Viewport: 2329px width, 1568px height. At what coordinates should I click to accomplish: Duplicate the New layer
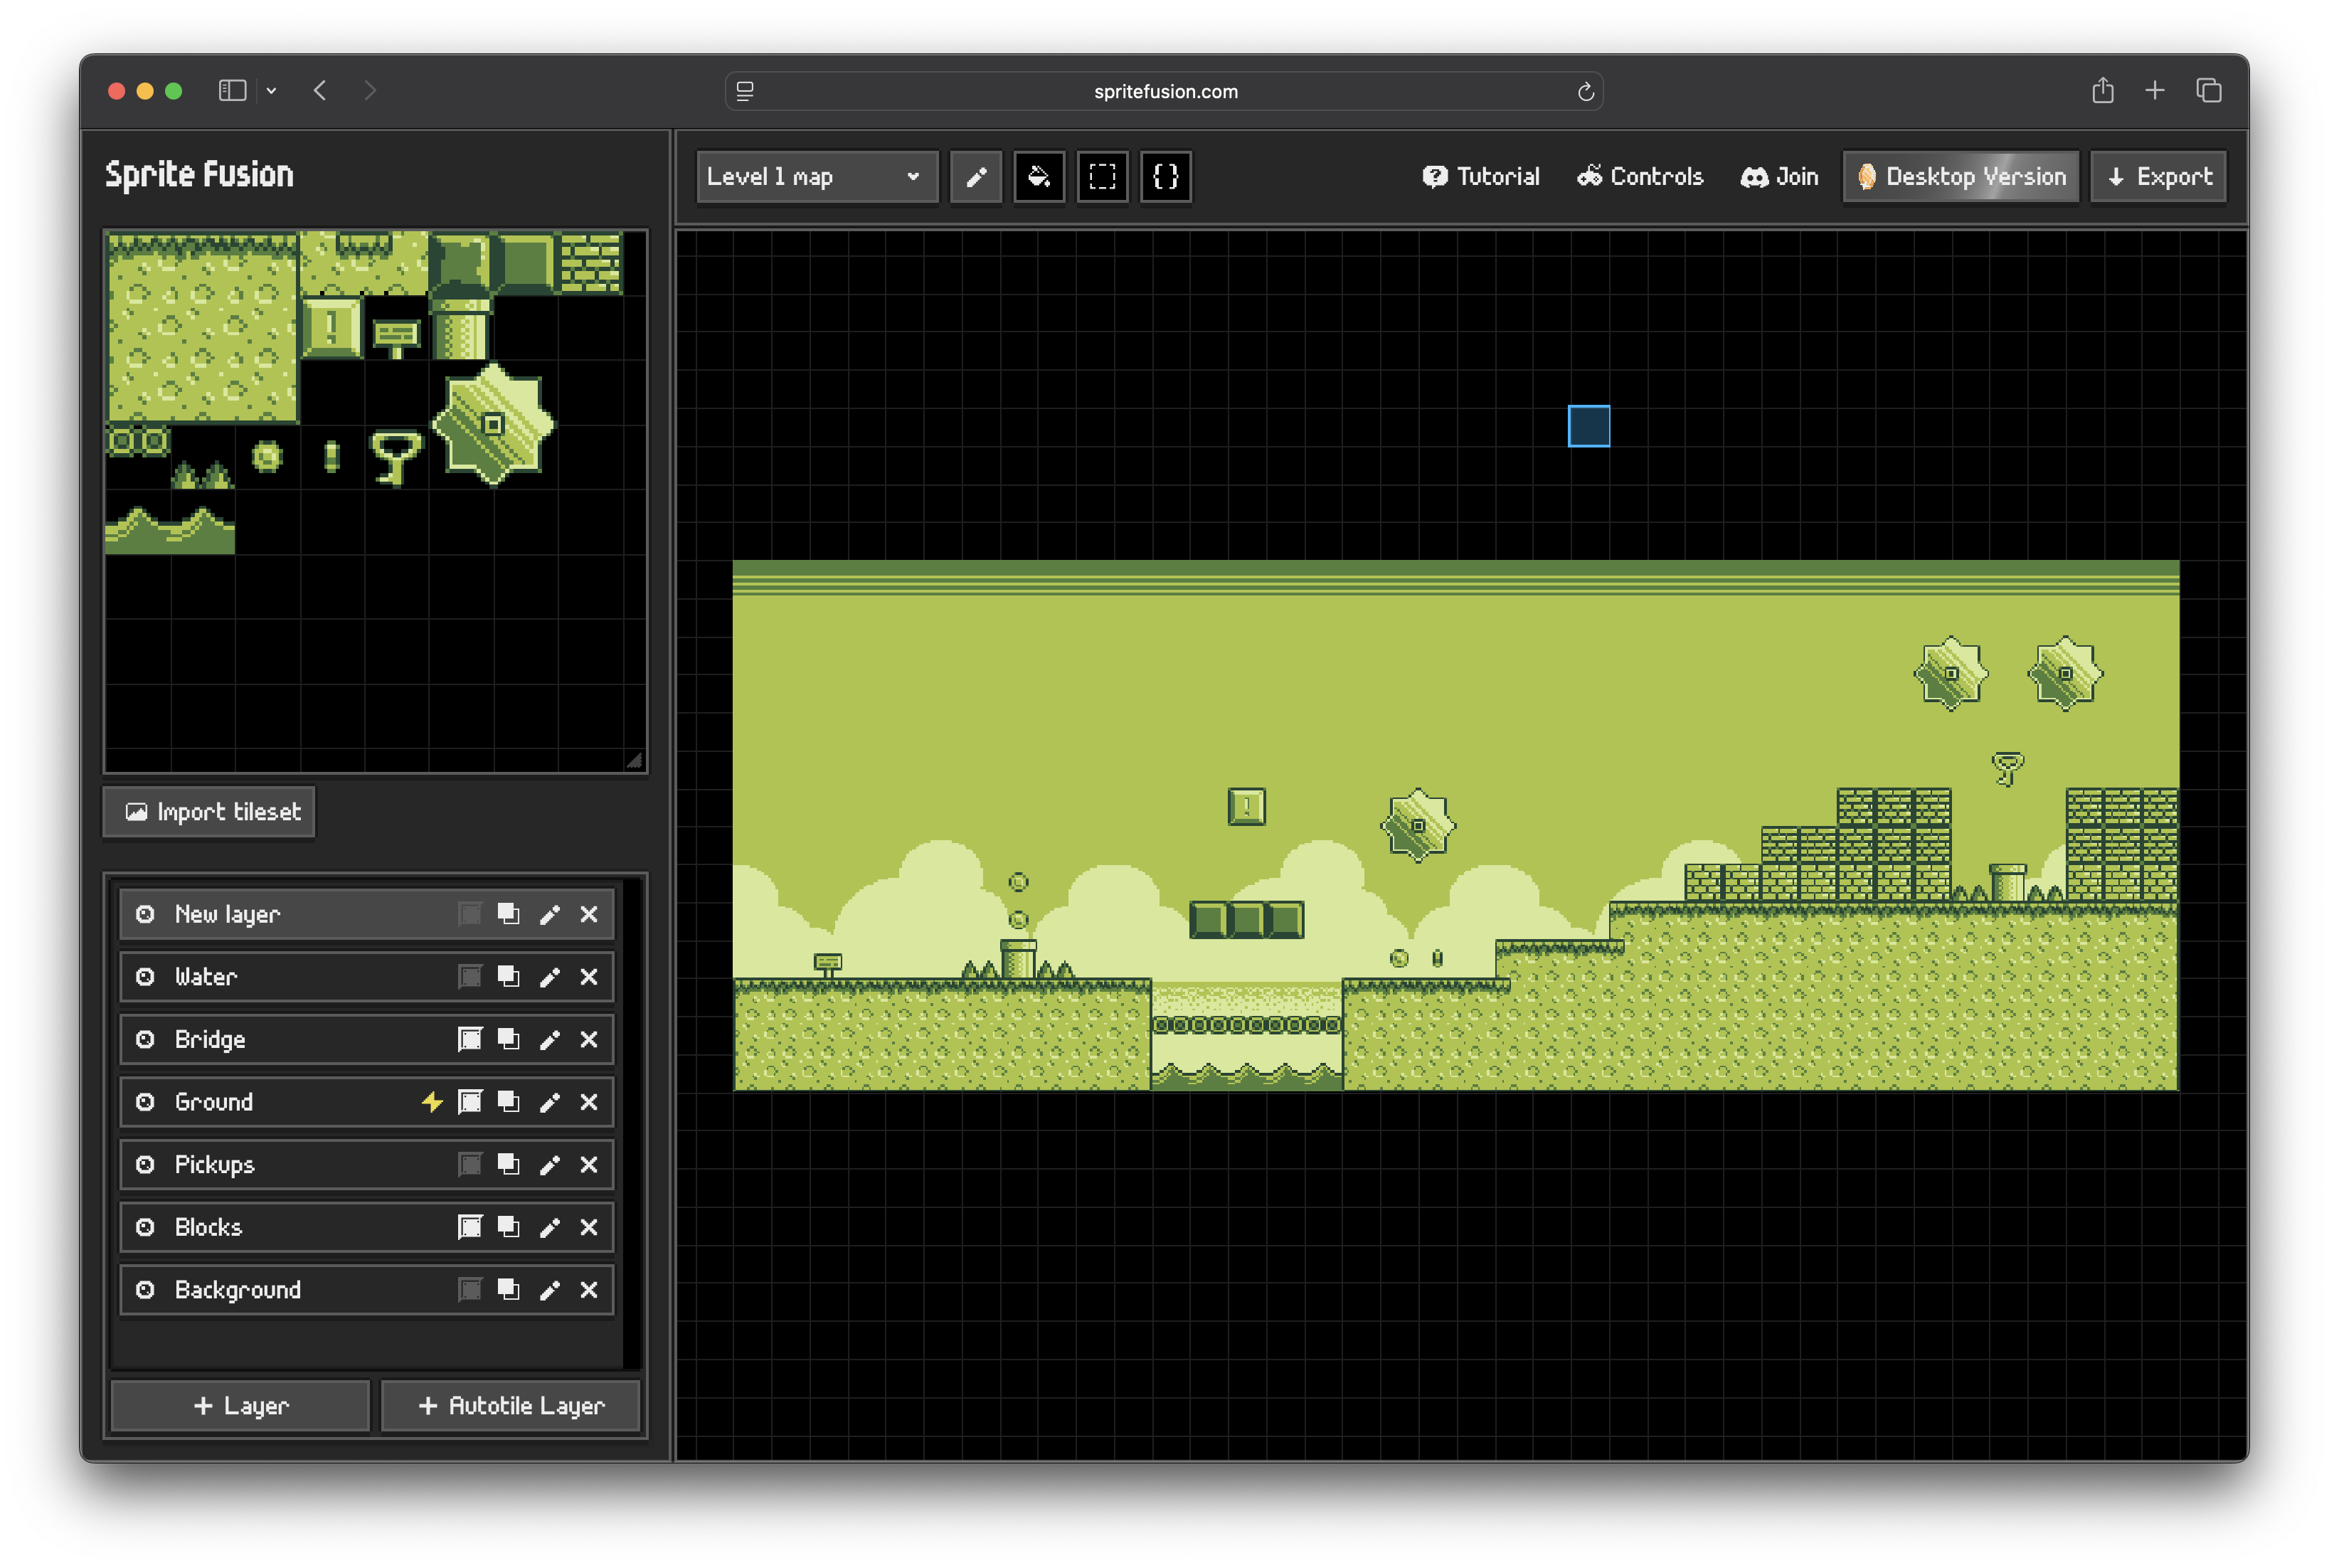(509, 914)
